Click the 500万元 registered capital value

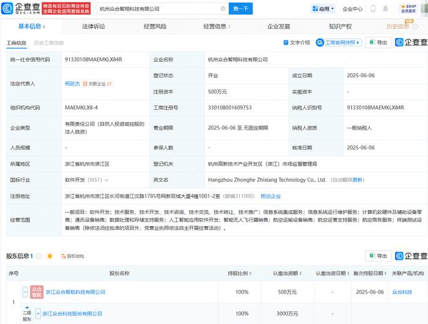click(217, 92)
